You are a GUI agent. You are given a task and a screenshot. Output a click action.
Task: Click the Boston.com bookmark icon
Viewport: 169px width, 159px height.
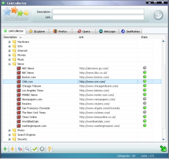pyautogui.click(x=19, y=77)
